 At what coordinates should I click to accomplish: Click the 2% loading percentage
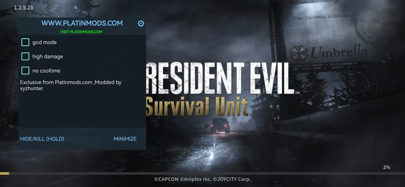pyautogui.click(x=387, y=167)
